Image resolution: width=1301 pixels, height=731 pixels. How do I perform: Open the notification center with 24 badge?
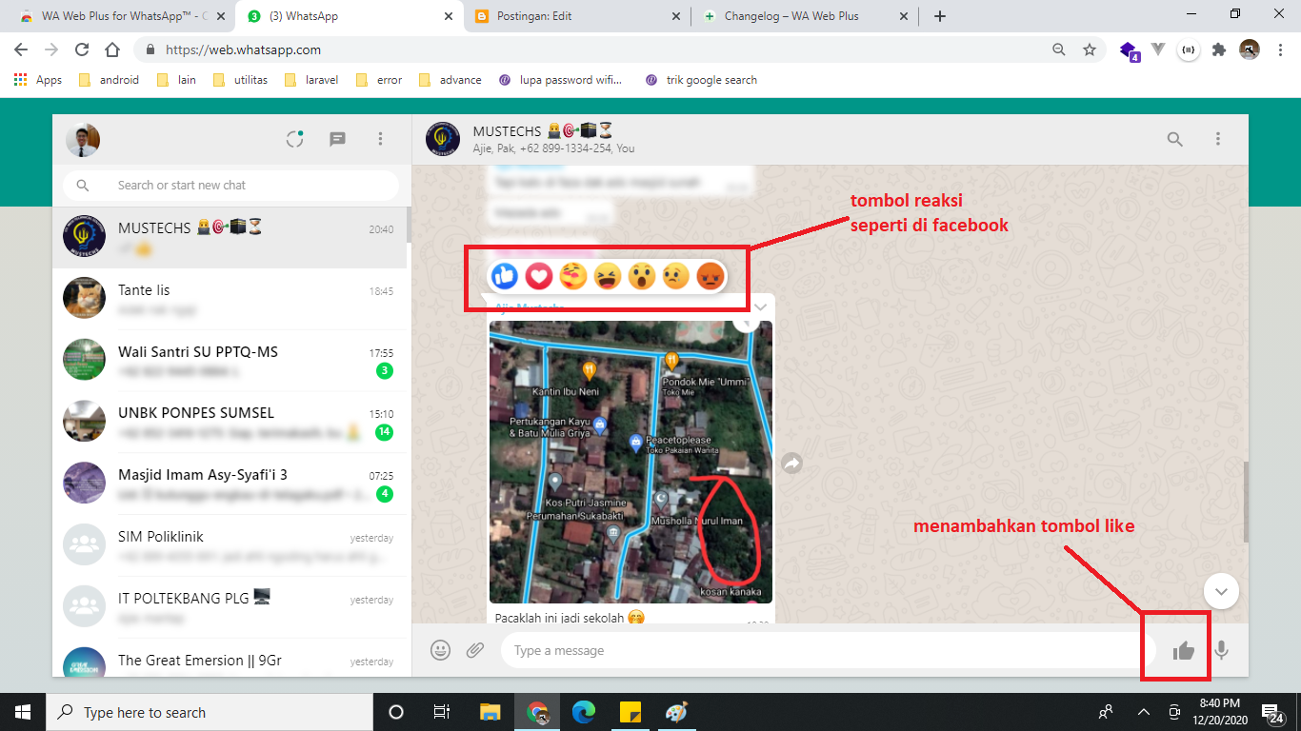point(1271,712)
